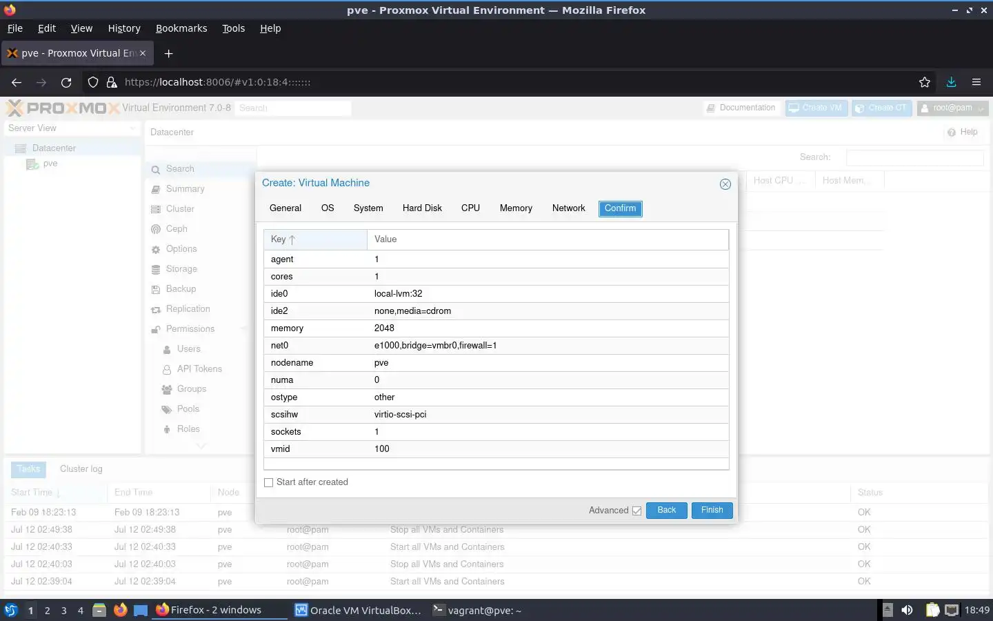Click the Proxmox logo
The image size is (993, 621).
click(x=63, y=108)
